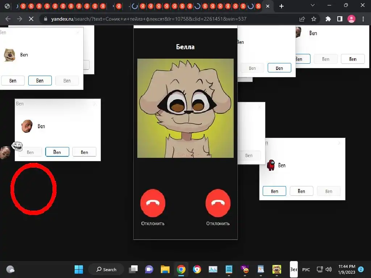Screen dimensions: 371x278
Task: Click the Белла caller cartoon dog picture
Action: (185, 108)
